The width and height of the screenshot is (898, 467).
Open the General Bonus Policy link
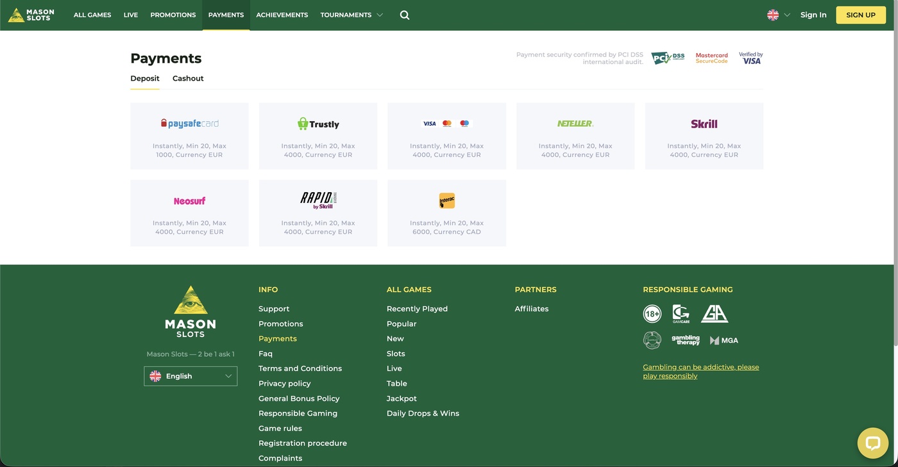pos(299,398)
